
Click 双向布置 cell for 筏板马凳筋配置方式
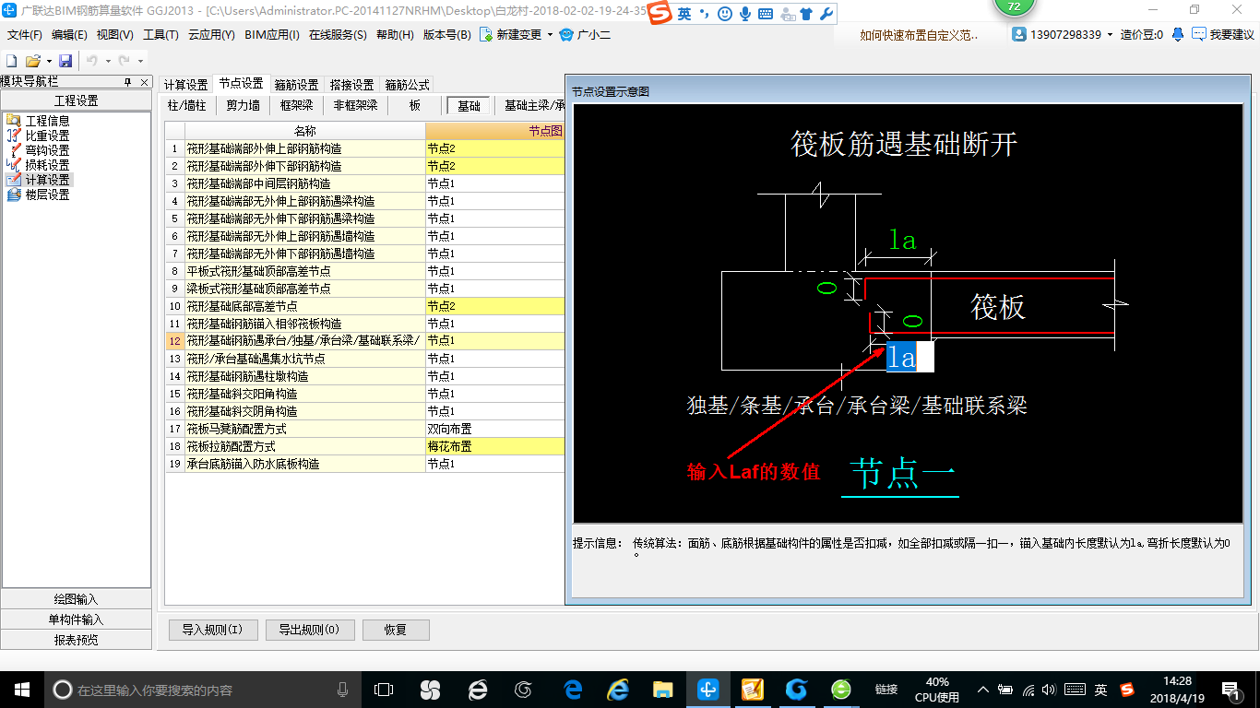pyautogui.click(x=495, y=429)
